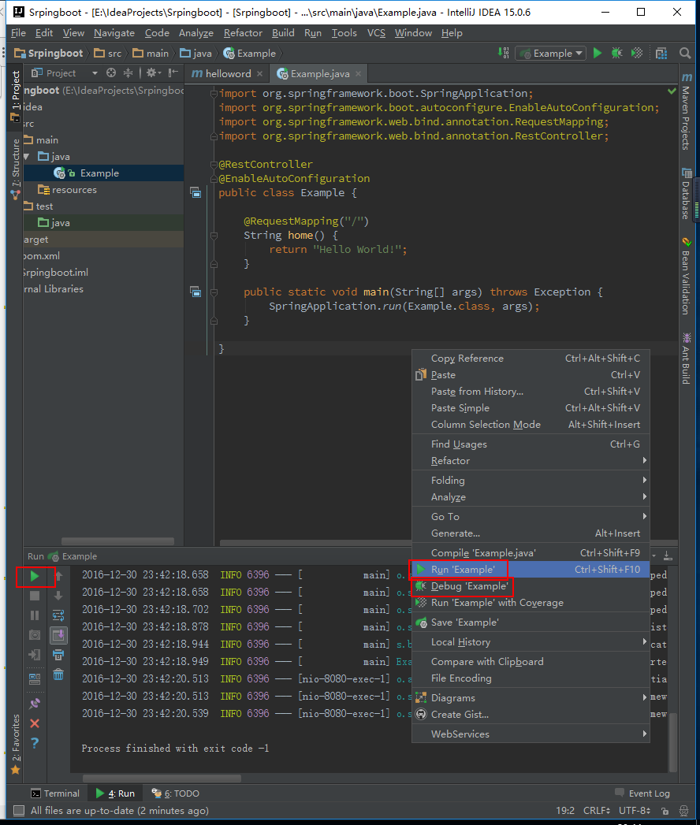The width and height of the screenshot is (700, 825).
Task: Toggle Scroll to End in the console
Action: pos(58,635)
